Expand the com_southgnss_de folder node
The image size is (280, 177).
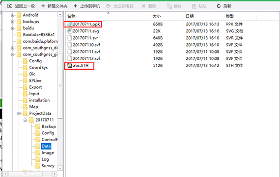[x=12, y=48]
